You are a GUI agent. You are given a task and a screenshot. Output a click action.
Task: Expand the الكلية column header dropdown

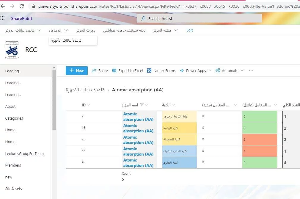(174, 105)
